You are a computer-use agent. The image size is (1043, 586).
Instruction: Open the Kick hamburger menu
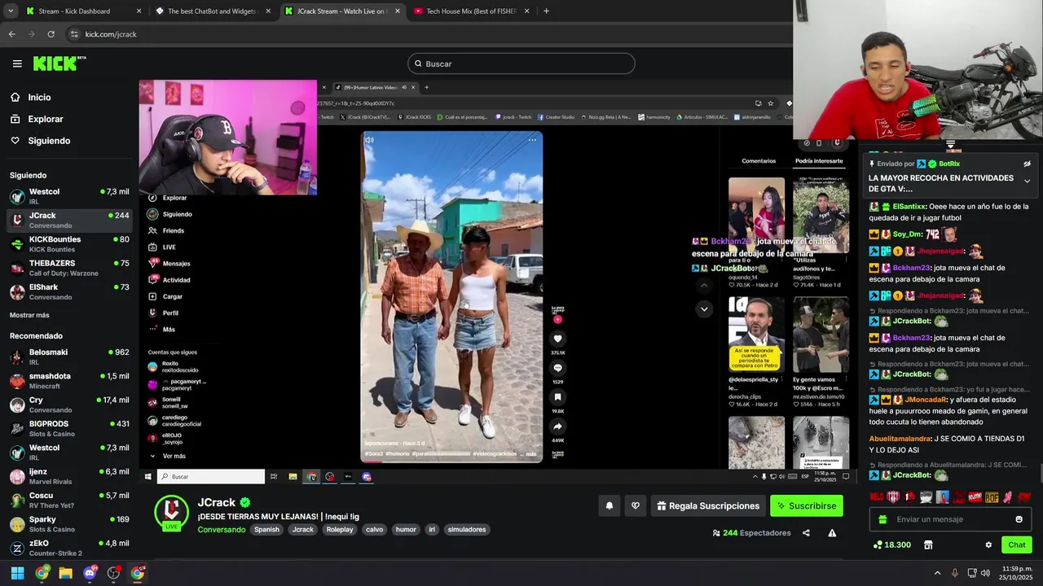tap(17, 63)
